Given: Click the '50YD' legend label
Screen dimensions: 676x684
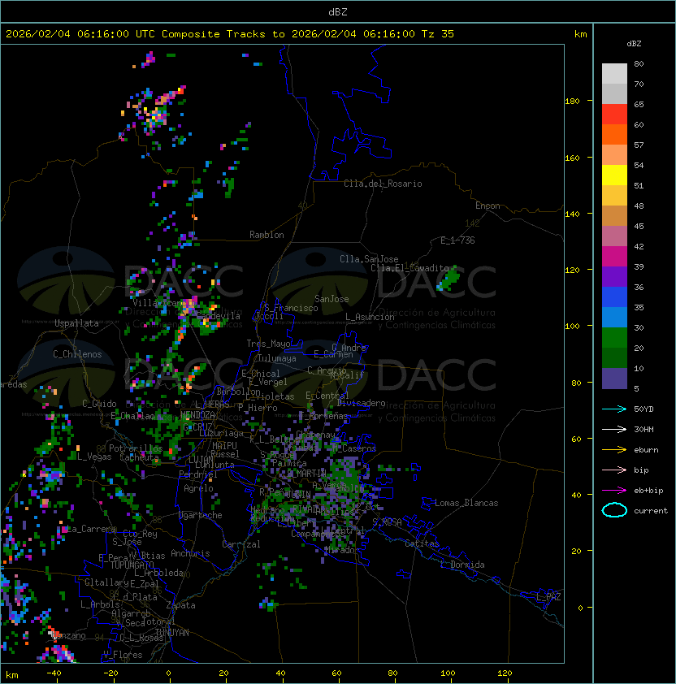Looking at the screenshot, I should point(643,409).
